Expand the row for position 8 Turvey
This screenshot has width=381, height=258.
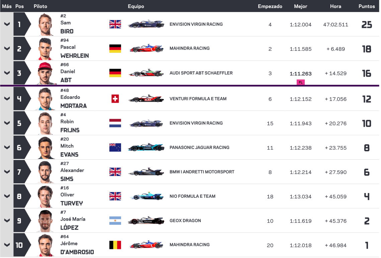pos(7,196)
